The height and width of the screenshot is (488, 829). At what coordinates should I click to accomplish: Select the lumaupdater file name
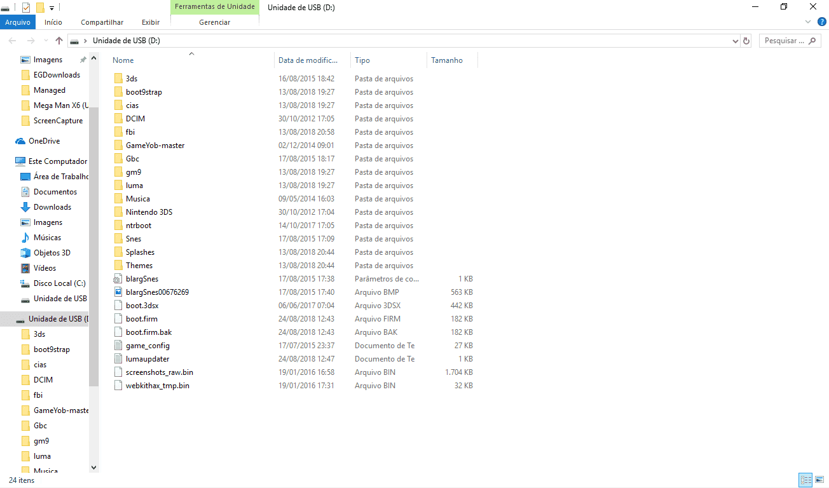coord(147,359)
